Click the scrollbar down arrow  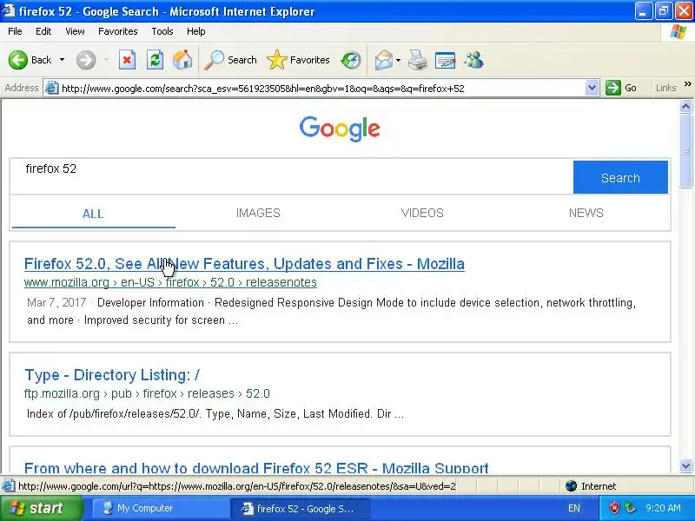(x=685, y=465)
